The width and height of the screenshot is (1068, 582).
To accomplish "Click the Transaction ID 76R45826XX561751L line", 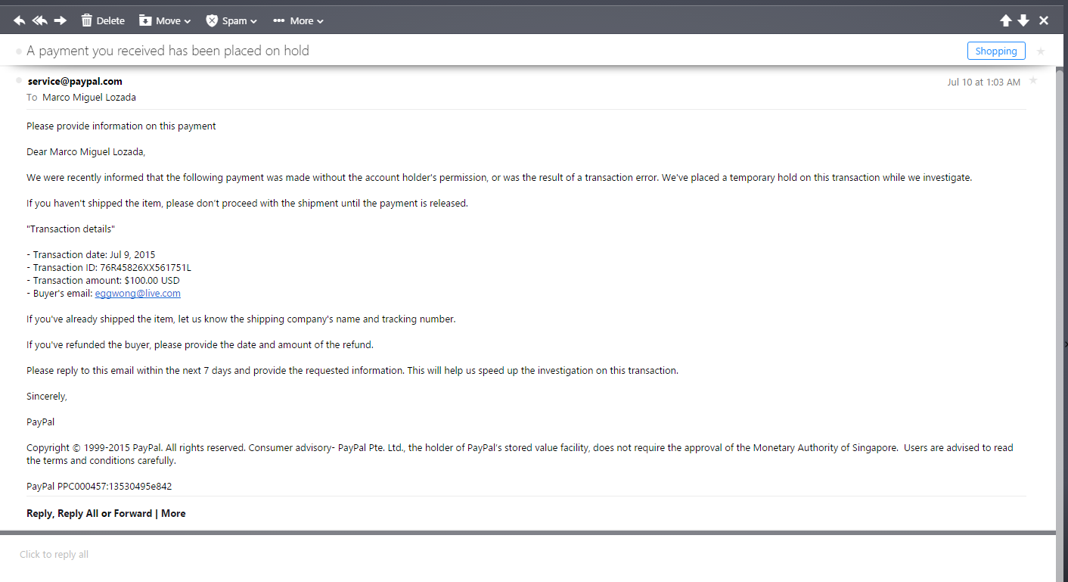I will (x=109, y=267).
